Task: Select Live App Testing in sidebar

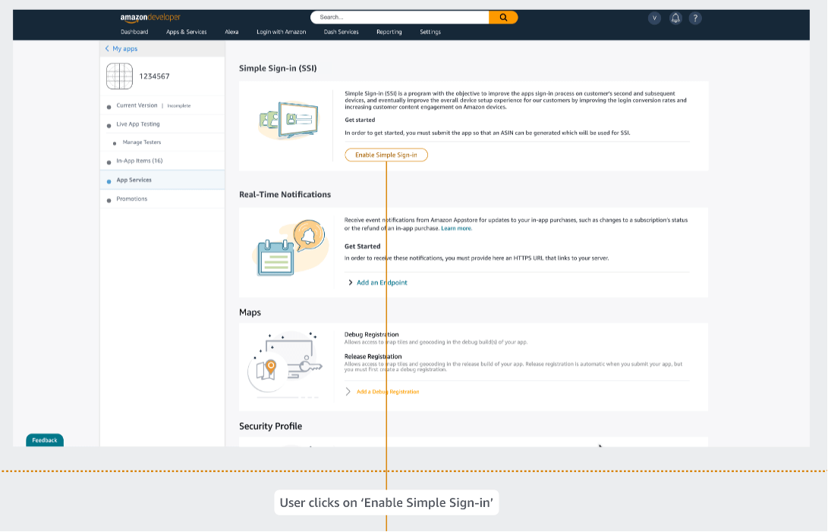Action: tap(138, 124)
